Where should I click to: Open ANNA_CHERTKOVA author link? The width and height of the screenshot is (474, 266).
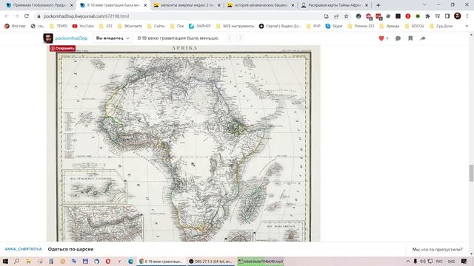coord(23,249)
